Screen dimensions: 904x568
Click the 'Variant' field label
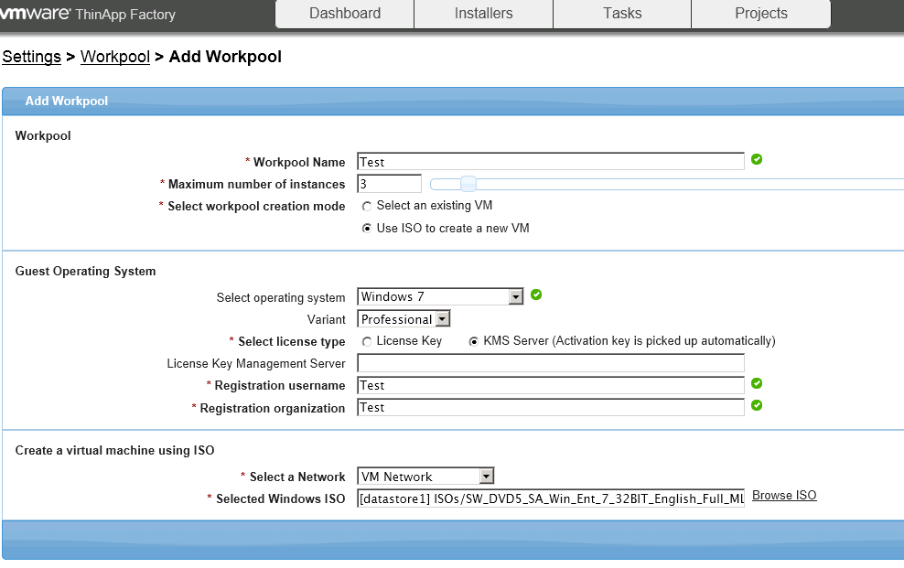(x=327, y=320)
